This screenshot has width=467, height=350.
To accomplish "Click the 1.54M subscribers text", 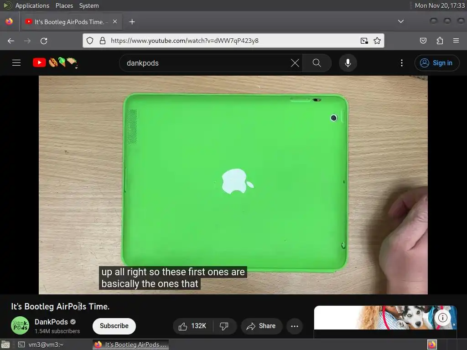I will [57, 331].
